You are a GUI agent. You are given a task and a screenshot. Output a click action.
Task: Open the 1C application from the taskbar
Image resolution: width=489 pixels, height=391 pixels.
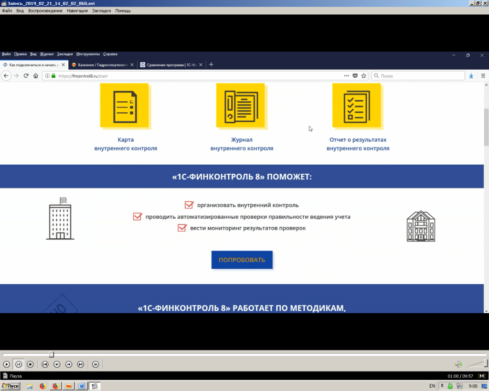pyautogui.click(x=68, y=386)
